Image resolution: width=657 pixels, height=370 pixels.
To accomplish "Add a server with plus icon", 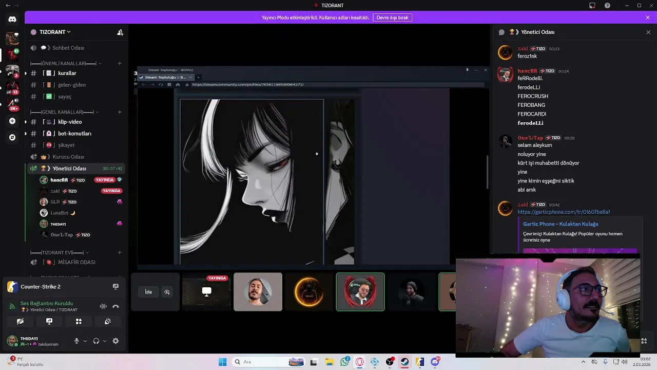I will click(x=12, y=121).
